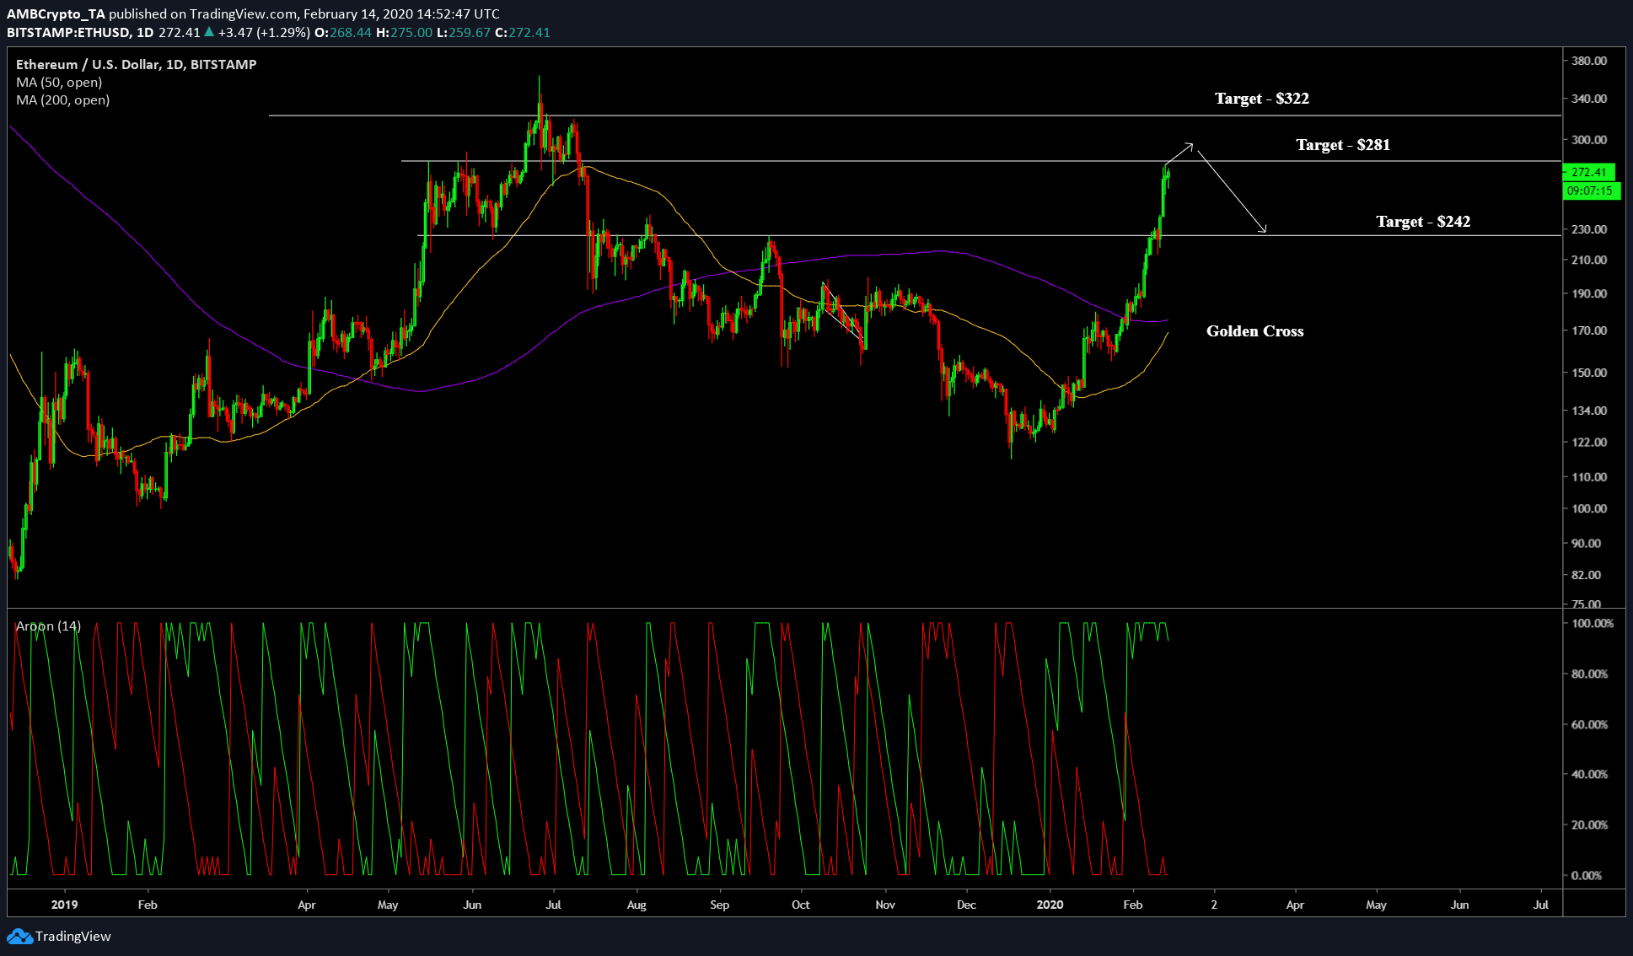Click the 'Target - $322' annotation label
Viewport: 1633px width, 956px height.
1261,99
